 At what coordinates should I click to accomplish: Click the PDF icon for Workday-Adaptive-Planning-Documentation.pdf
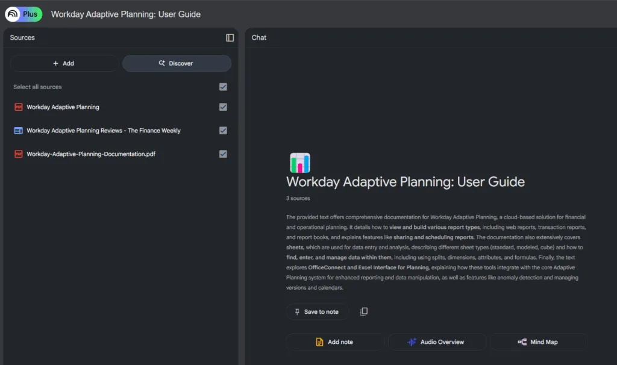(18, 154)
